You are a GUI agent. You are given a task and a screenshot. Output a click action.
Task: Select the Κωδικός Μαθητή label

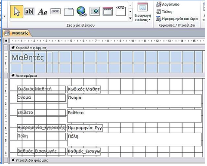41,89
